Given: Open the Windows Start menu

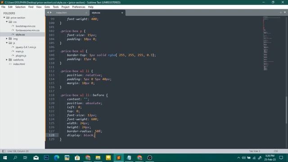Looking at the screenshot, I should tap(5, 158).
